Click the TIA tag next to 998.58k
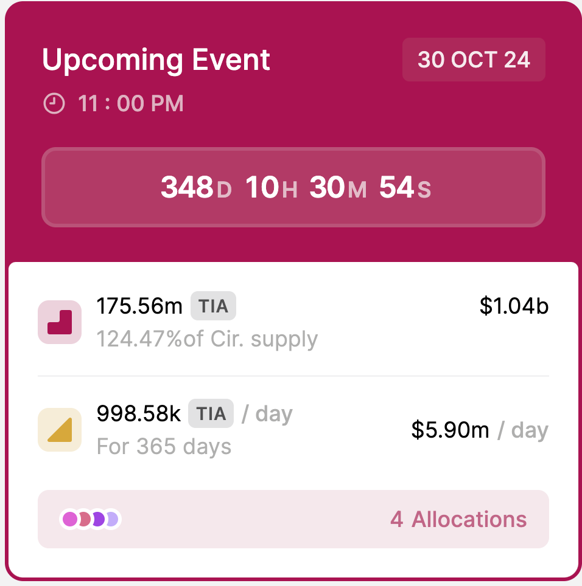 211,414
